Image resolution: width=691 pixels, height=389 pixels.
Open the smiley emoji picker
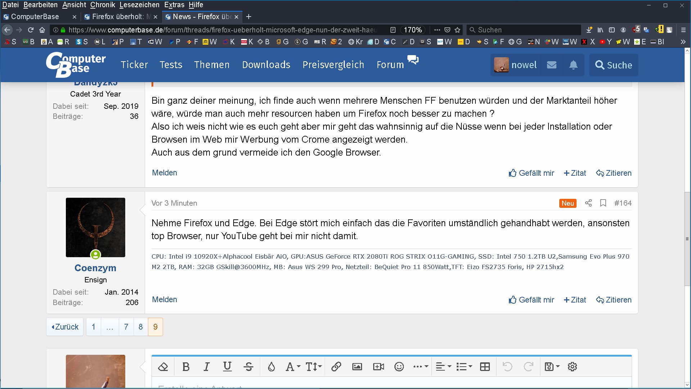tap(399, 367)
